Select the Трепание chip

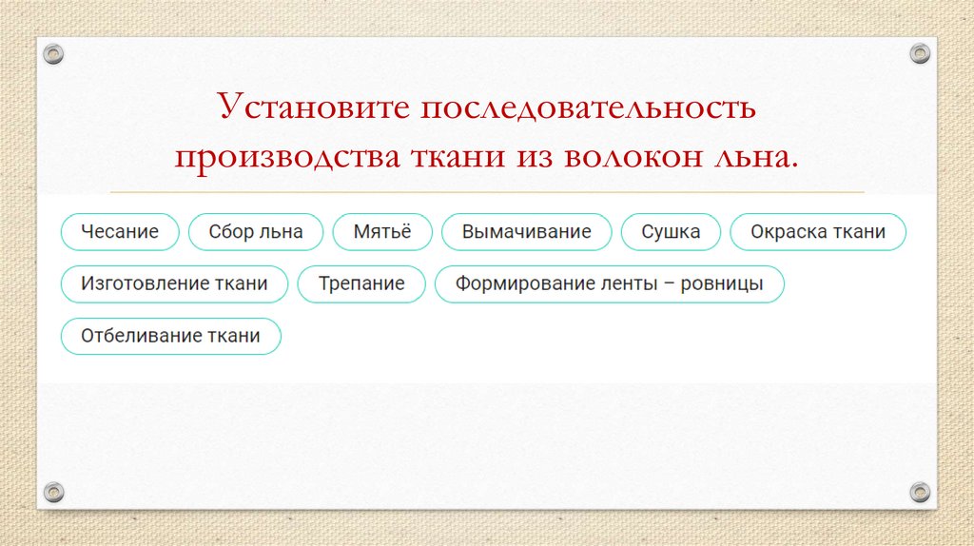point(361,283)
